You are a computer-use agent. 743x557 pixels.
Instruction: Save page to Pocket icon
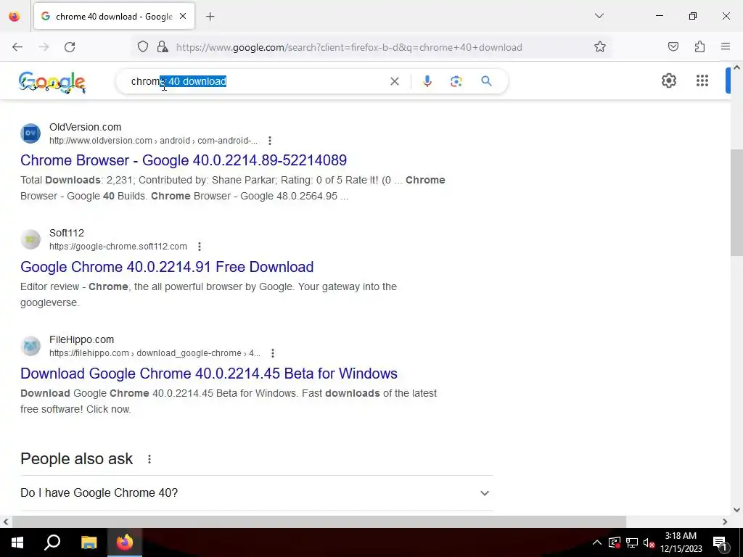[x=673, y=47]
